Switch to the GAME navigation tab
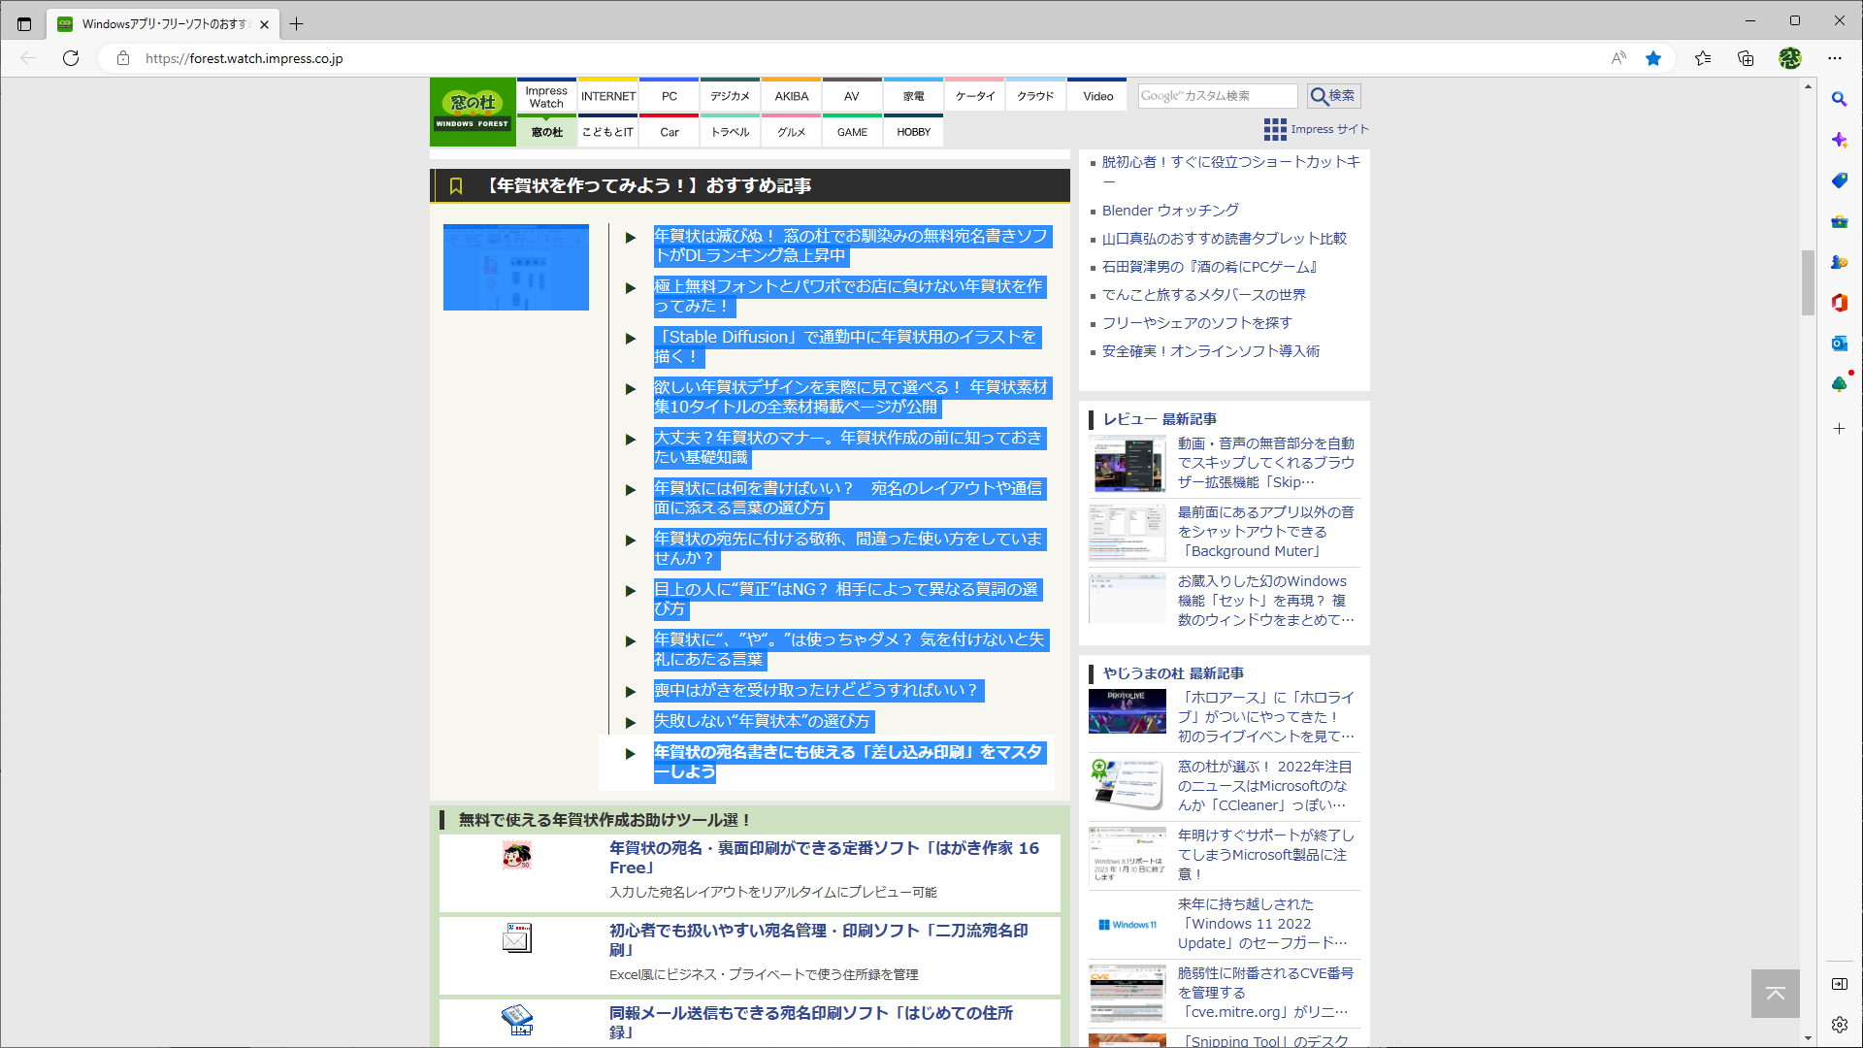1863x1048 pixels. (x=851, y=131)
